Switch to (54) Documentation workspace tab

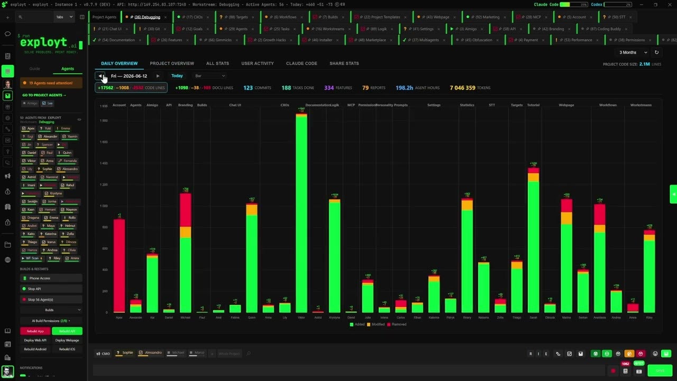click(x=117, y=40)
